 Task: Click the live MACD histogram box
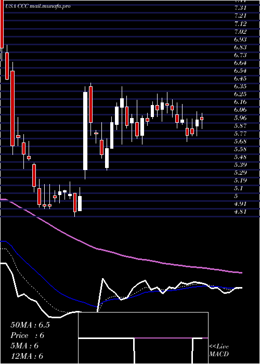tap(143, 338)
